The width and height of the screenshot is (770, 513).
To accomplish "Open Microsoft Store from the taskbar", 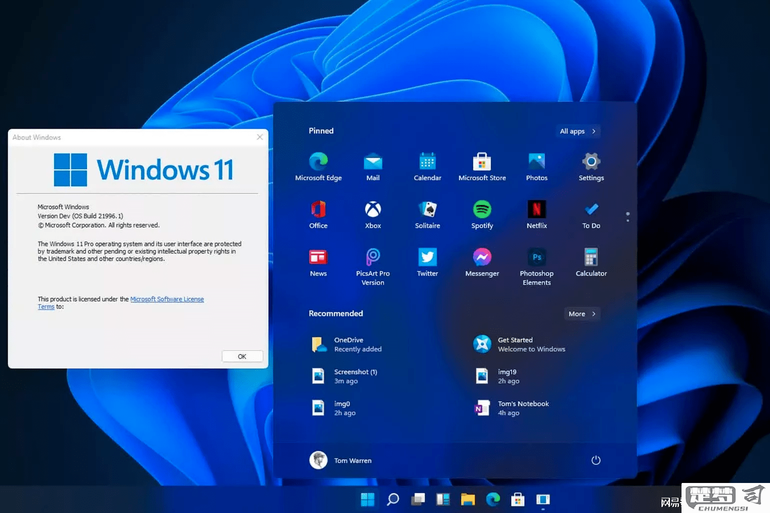I will click(x=518, y=499).
